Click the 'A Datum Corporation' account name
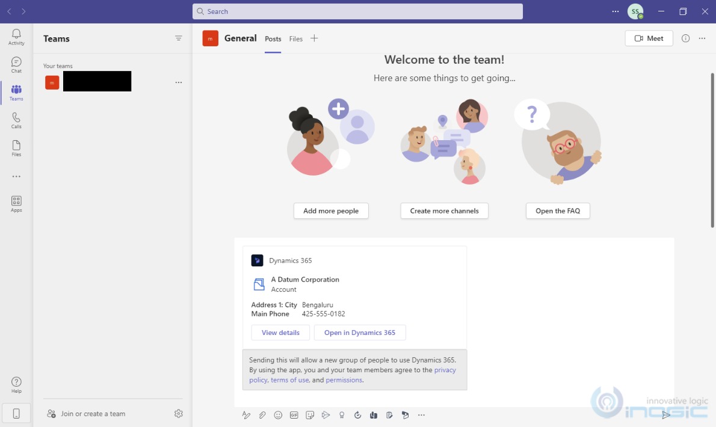The image size is (716, 427). pos(305,280)
